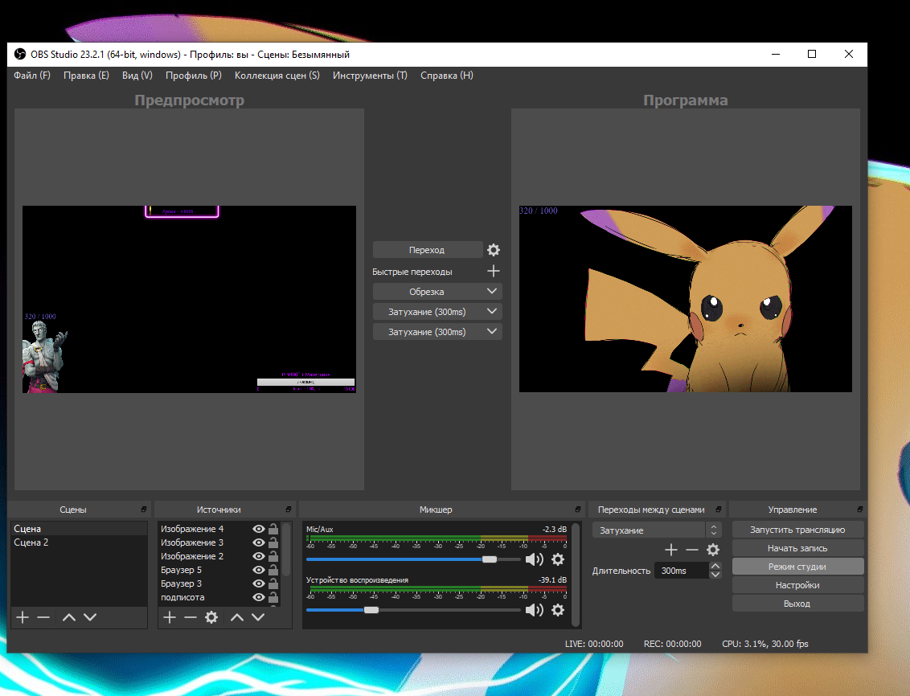Viewport: 910px width, 696px height.
Task: Add a new scene with plus icon
Action: click(x=23, y=617)
